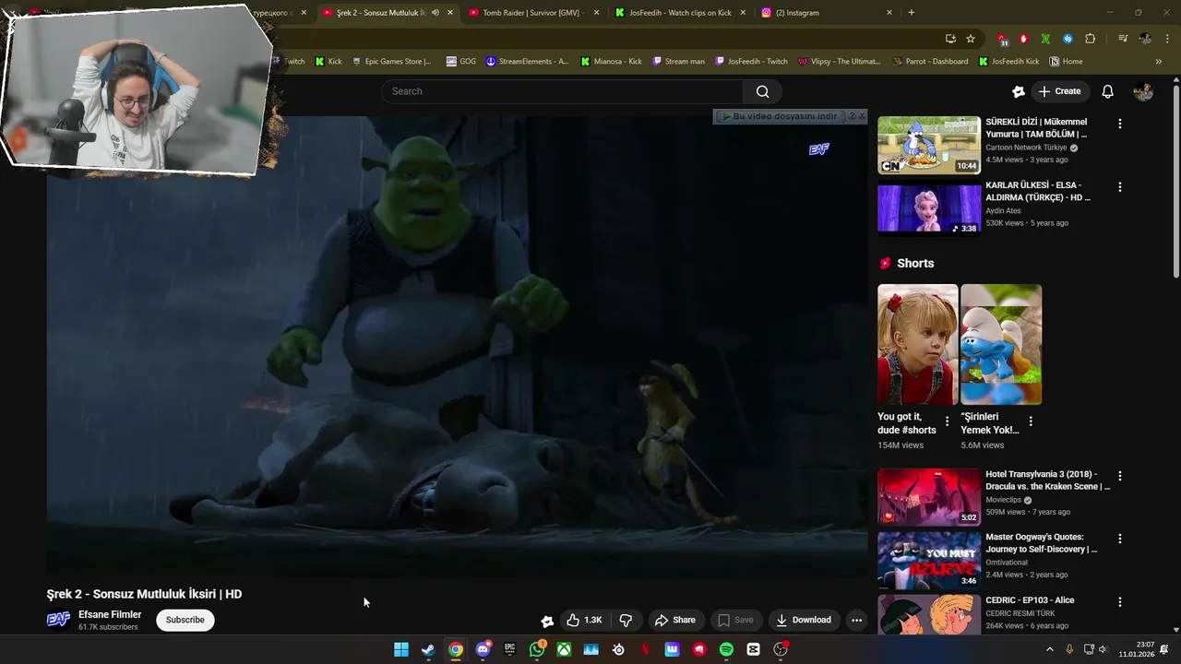Viewport: 1181px width, 664px height.
Task: Click 'Bu video dosyasını indir' overlay button
Action: click(779, 116)
